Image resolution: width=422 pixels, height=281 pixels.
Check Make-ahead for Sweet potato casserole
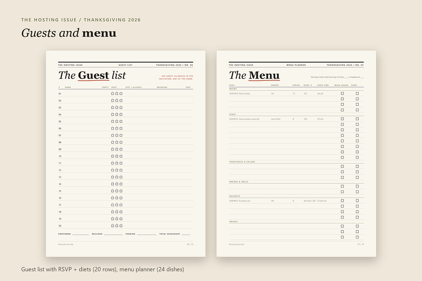[342, 119]
